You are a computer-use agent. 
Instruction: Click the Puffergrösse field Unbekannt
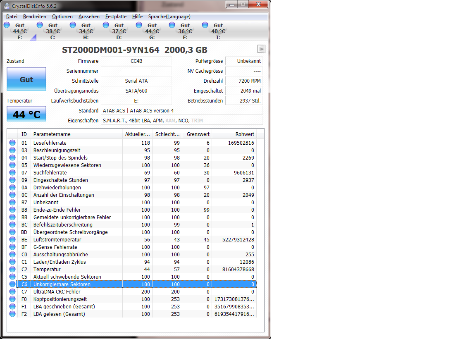pos(244,61)
